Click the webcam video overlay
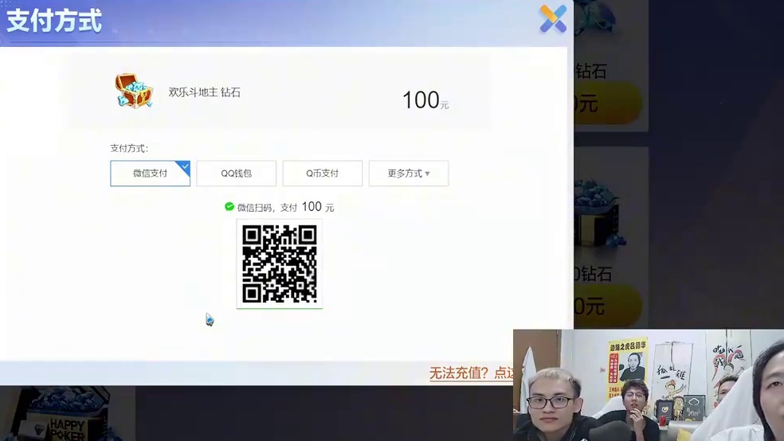Viewport: 784px width, 441px height. coord(649,385)
